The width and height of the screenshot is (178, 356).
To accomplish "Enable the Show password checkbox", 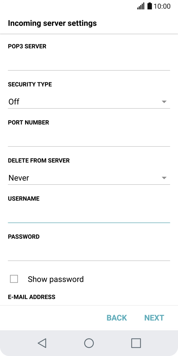I will tap(14, 279).
